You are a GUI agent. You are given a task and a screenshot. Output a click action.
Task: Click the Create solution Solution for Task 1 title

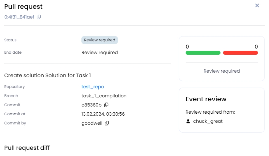48,76
